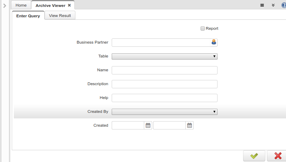The height and width of the screenshot is (162, 286).
Task: Click the double chevron down icon
Action: [273, 5]
